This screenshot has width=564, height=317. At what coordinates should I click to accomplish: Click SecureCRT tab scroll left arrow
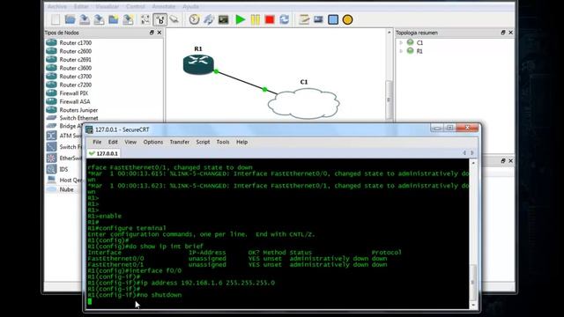[464, 153]
